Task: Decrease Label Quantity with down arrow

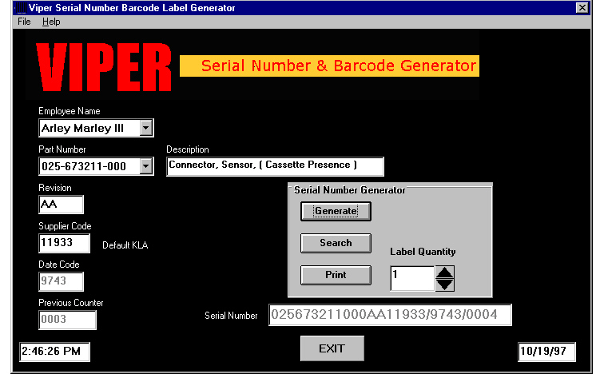Action: [445, 284]
